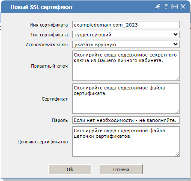
Task: Confirm with the Ok button
Action: (70, 169)
